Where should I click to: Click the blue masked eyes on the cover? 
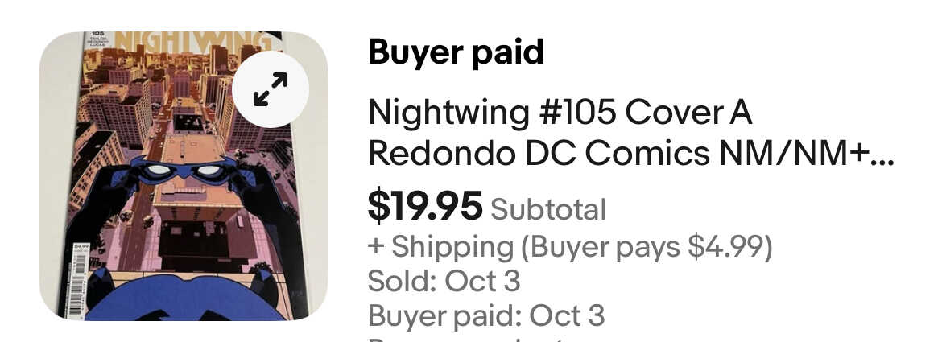(x=185, y=171)
